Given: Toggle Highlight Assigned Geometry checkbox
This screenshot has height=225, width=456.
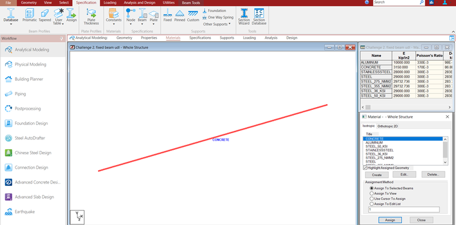Looking at the screenshot, I should coord(365,168).
